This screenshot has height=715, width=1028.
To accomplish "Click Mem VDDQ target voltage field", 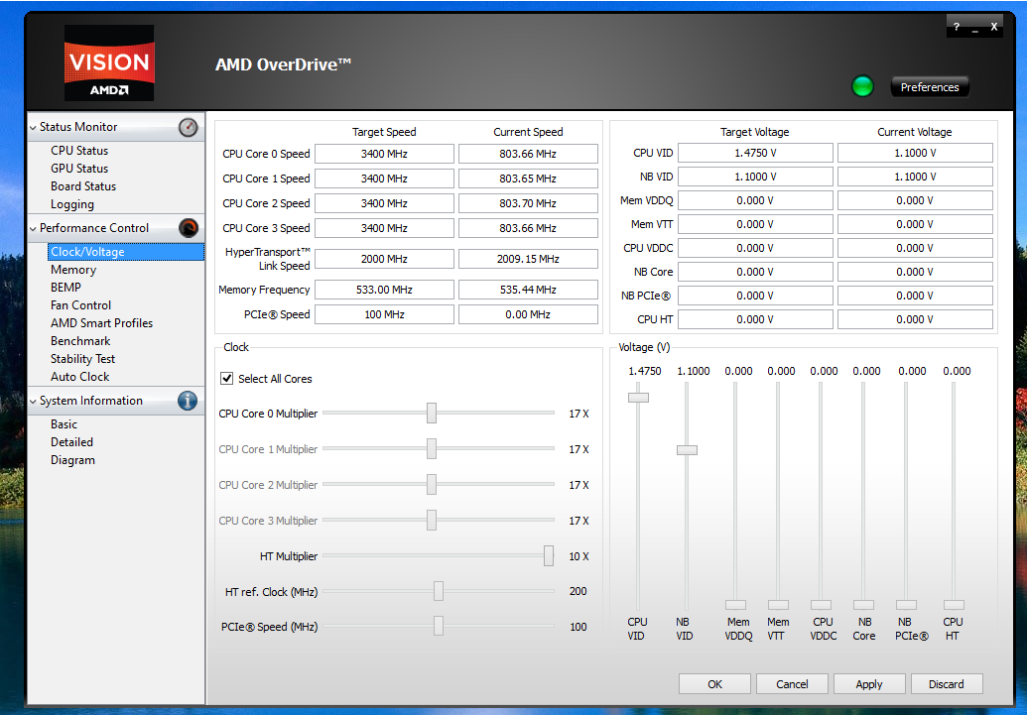I will [755, 200].
